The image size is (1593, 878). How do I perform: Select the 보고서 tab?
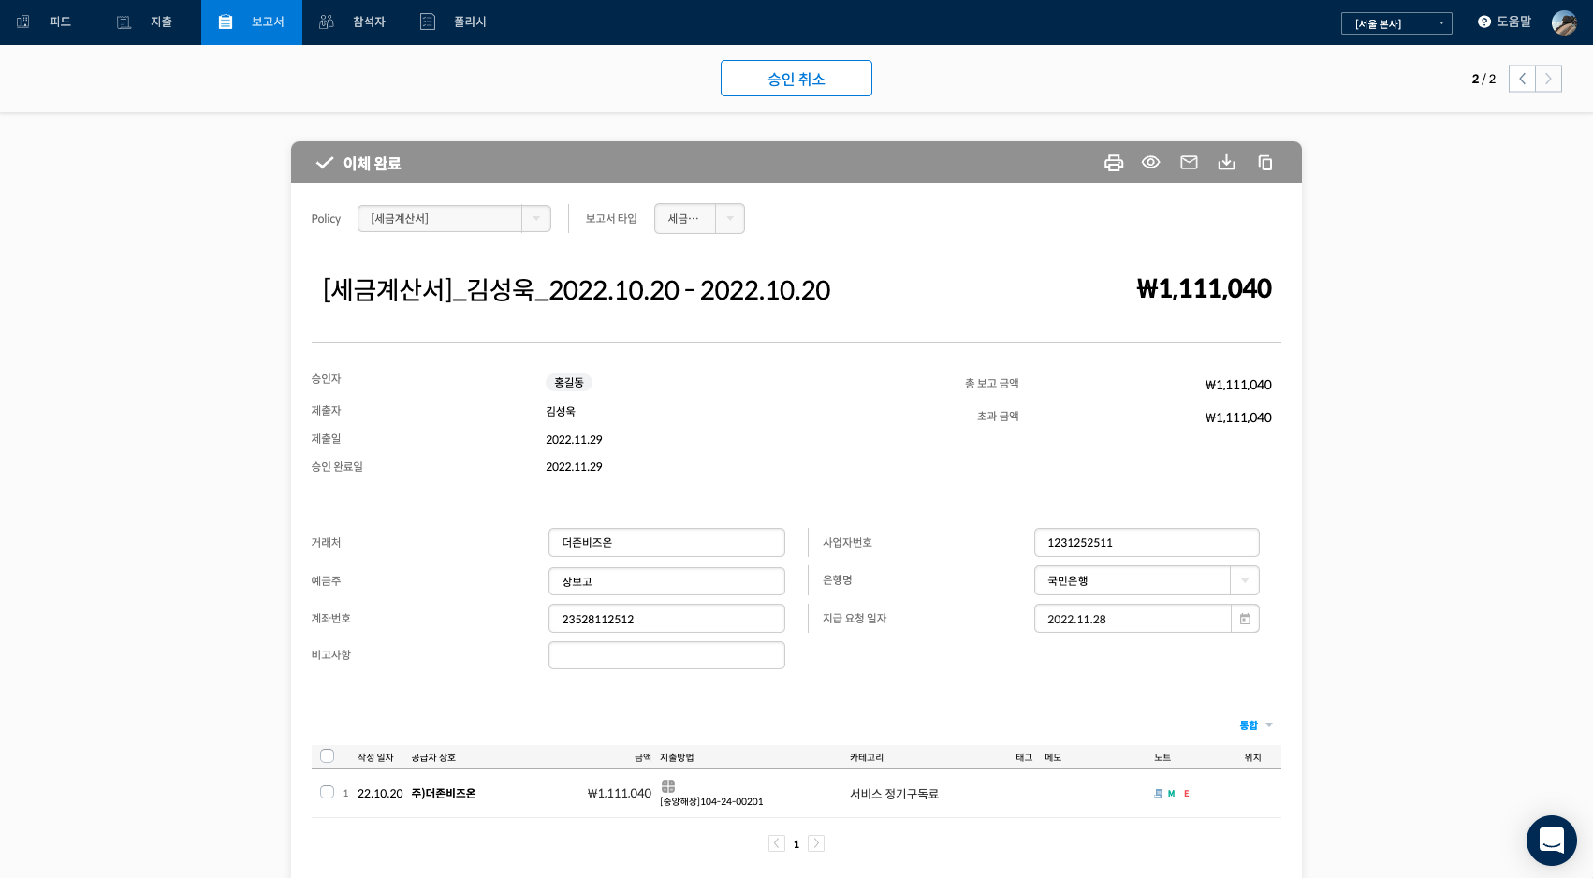coord(251,22)
